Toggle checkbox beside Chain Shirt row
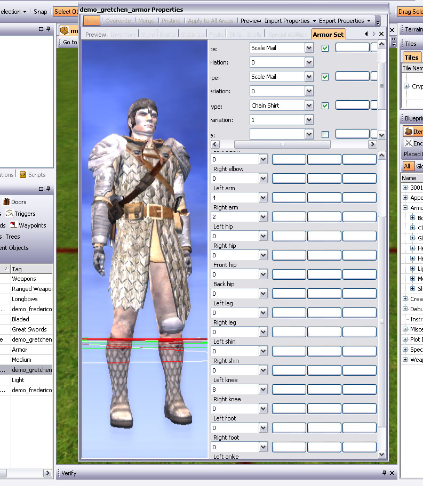The width and height of the screenshot is (423, 486). click(x=325, y=106)
